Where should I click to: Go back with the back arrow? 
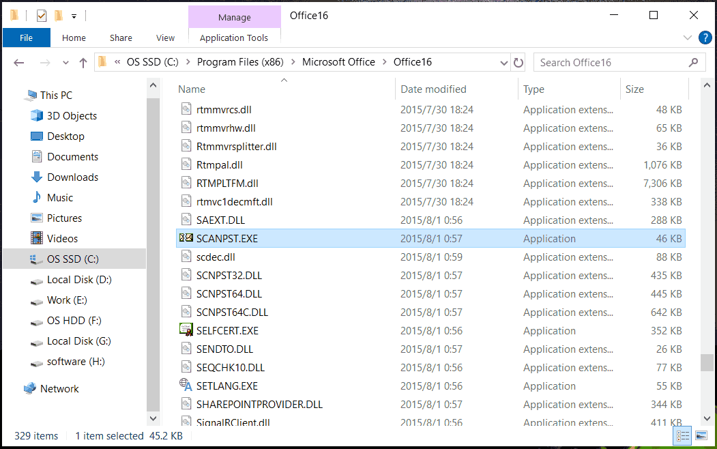pos(18,63)
